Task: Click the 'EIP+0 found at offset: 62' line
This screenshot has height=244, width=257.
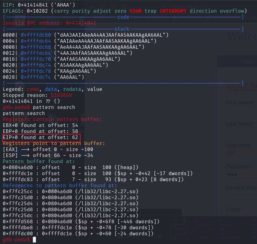Action: tap(40, 137)
